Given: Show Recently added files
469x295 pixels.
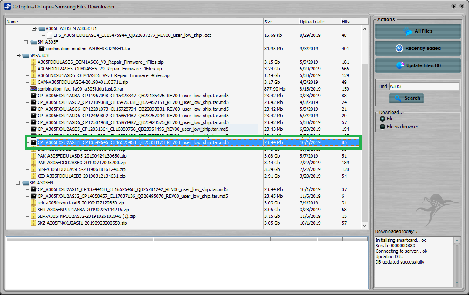Looking at the screenshot, I should click(417, 48).
